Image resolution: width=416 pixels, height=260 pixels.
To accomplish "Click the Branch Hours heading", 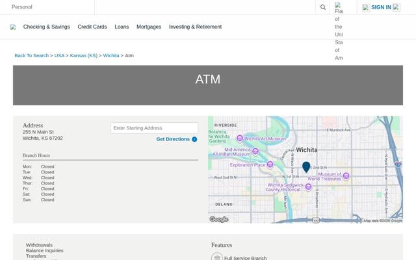I will [36, 155].
